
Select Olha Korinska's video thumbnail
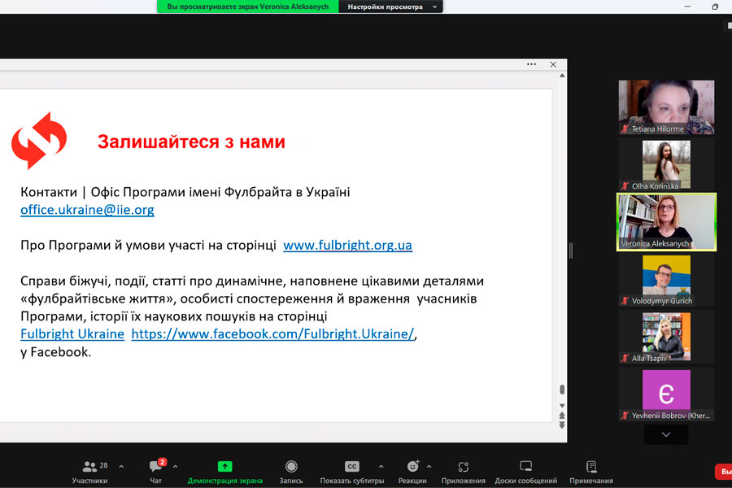click(666, 164)
